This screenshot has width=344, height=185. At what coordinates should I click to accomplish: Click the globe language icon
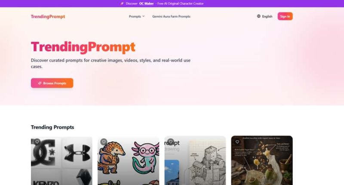pos(259,16)
